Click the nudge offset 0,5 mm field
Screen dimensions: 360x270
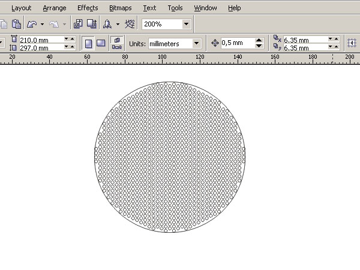pos(238,43)
